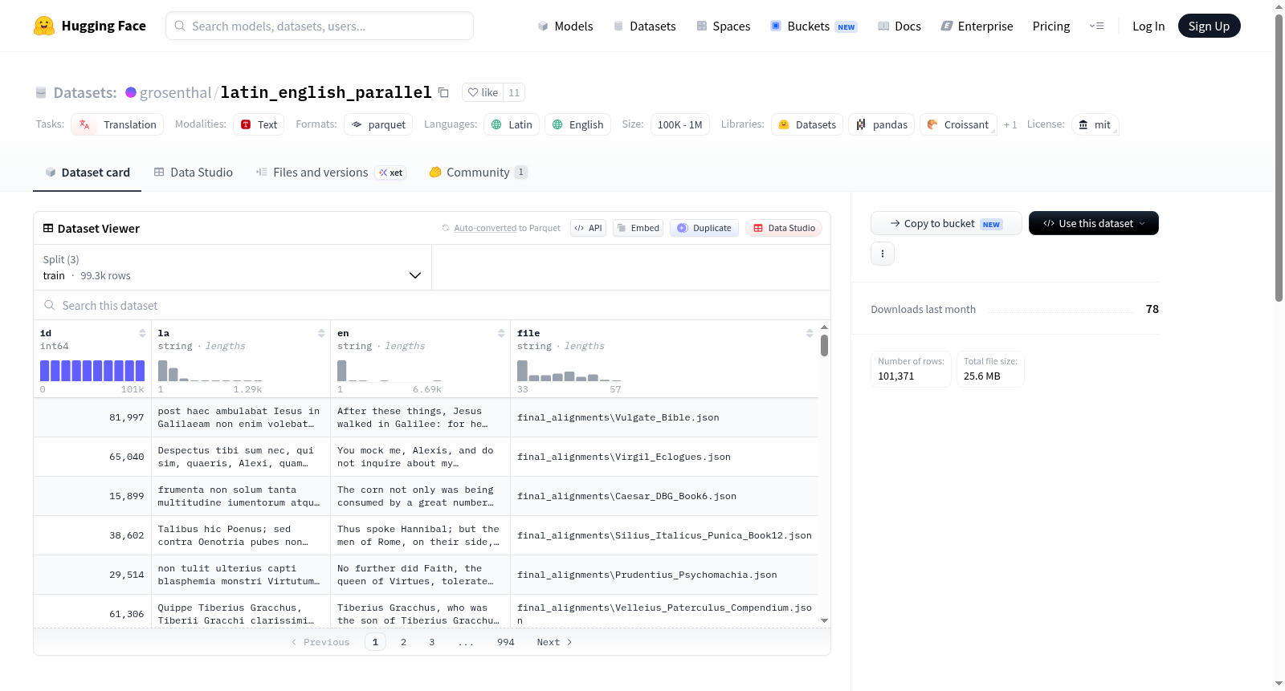1285x691 pixels.
Task: Open the more options three-dot button
Action: [883, 254]
